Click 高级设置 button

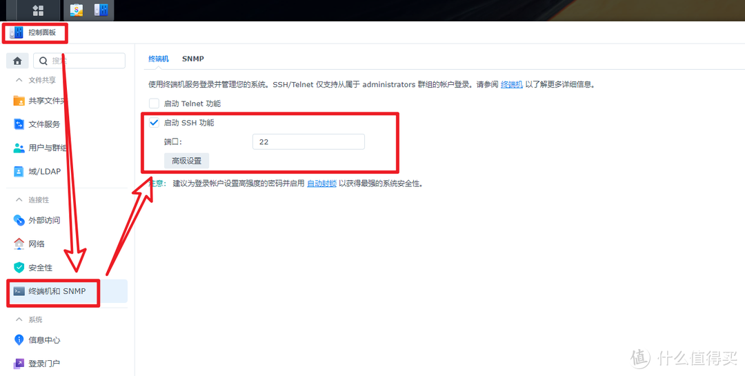pyautogui.click(x=187, y=161)
